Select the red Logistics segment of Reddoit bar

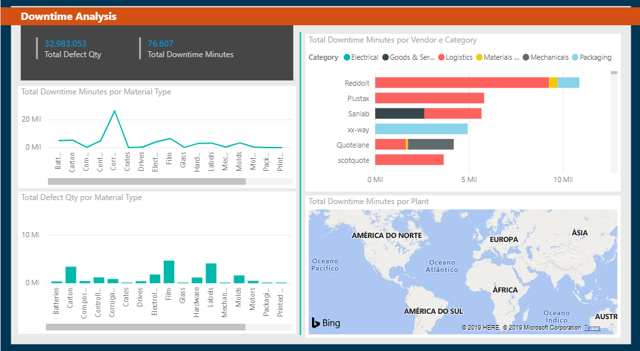pyautogui.click(x=461, y=82)
